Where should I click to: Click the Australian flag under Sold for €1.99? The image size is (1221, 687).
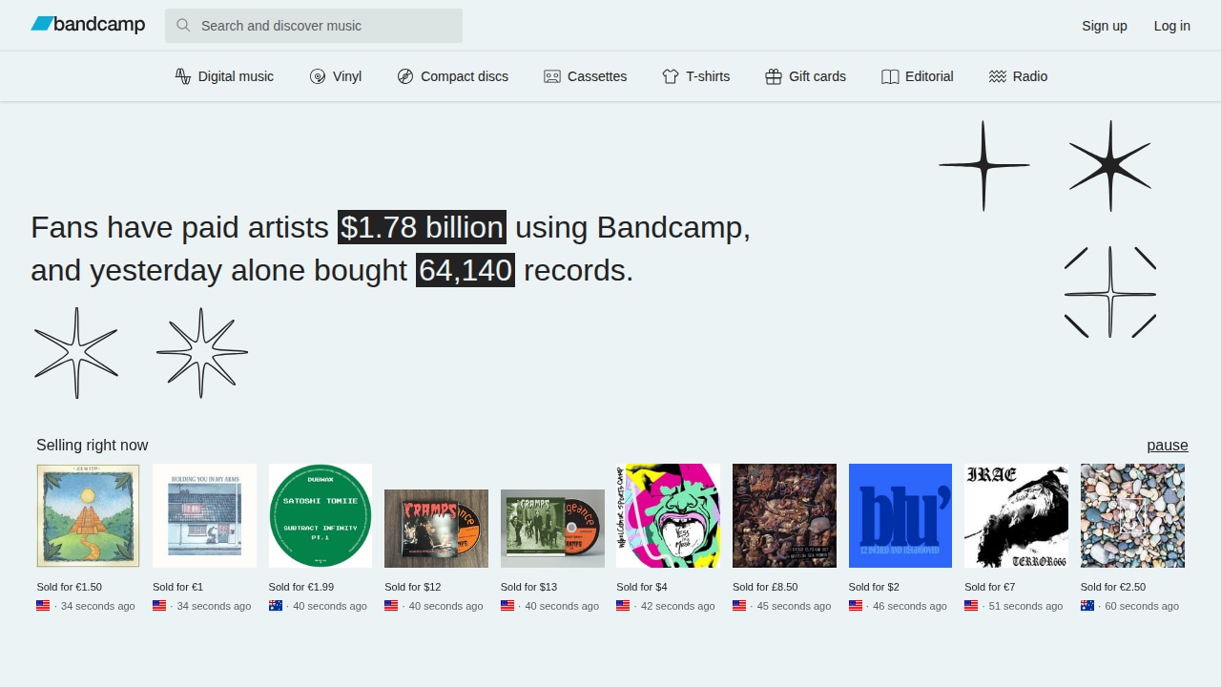point(276,606)
